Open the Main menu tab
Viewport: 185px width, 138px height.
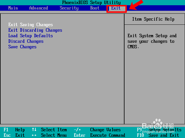click(x=13, y=8)
